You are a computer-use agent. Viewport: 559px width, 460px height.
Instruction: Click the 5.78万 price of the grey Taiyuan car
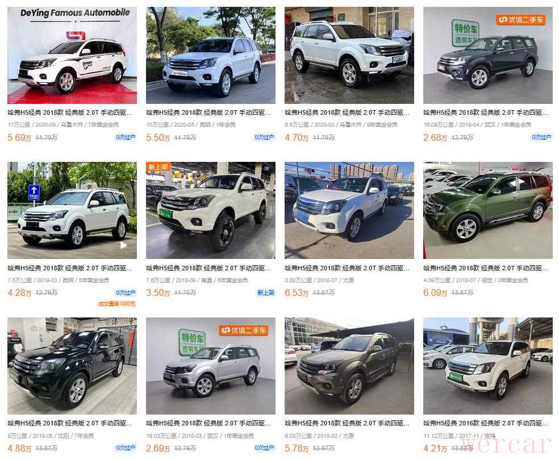(297, 448)
